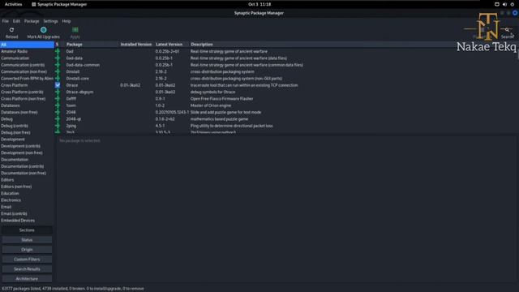The height and width of the screenshot is (292, 519).
Task: Click the Mark All Upgrades icon
Action: [43, 30]
